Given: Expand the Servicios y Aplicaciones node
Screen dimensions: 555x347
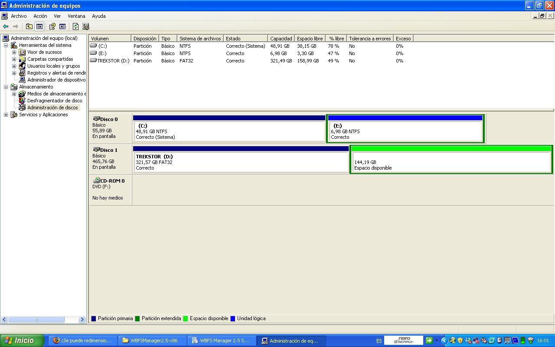Looking at the screenshot, I should click(6, 115).
